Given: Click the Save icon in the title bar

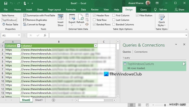Looking at the screenshot, I should click(6, 3).
